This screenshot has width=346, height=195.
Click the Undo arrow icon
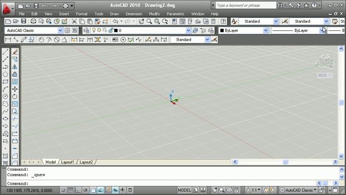click(115, 21)
